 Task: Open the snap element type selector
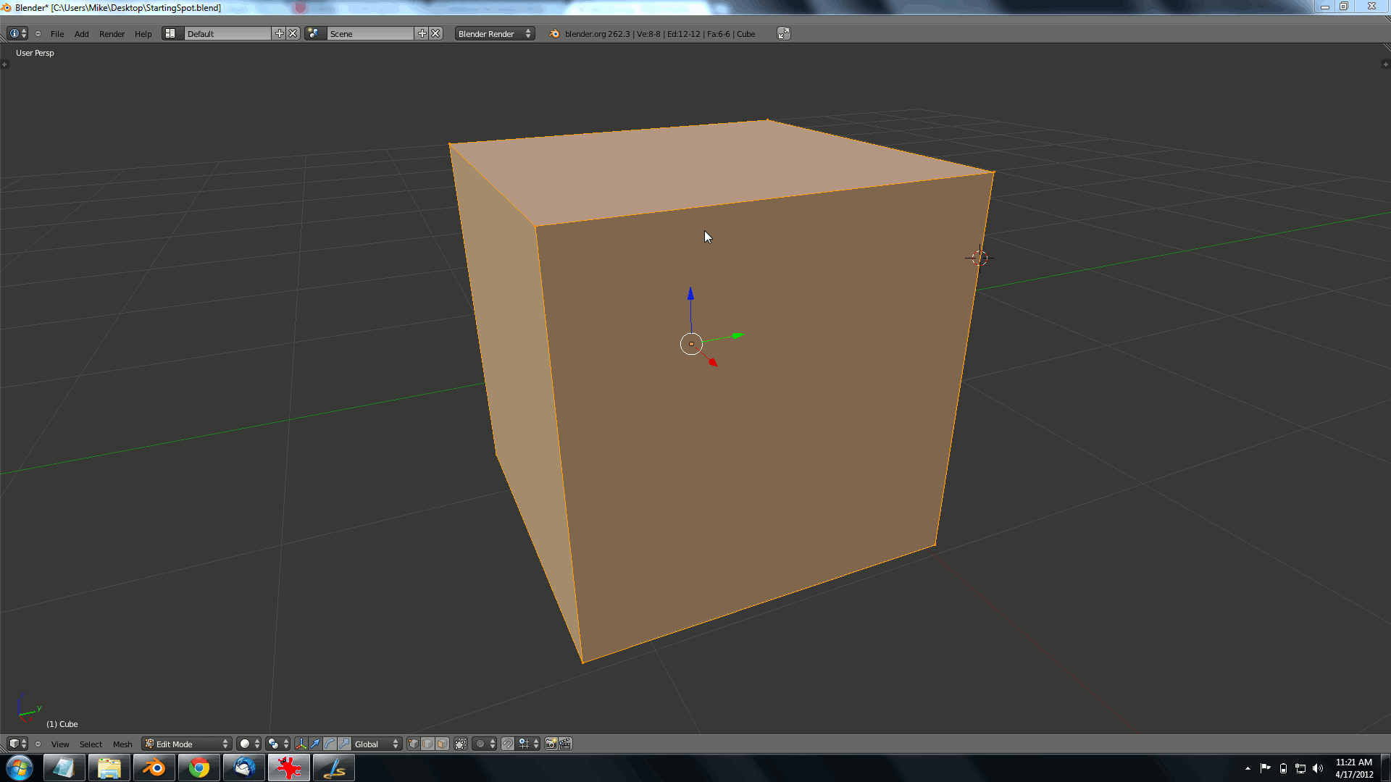529,744
